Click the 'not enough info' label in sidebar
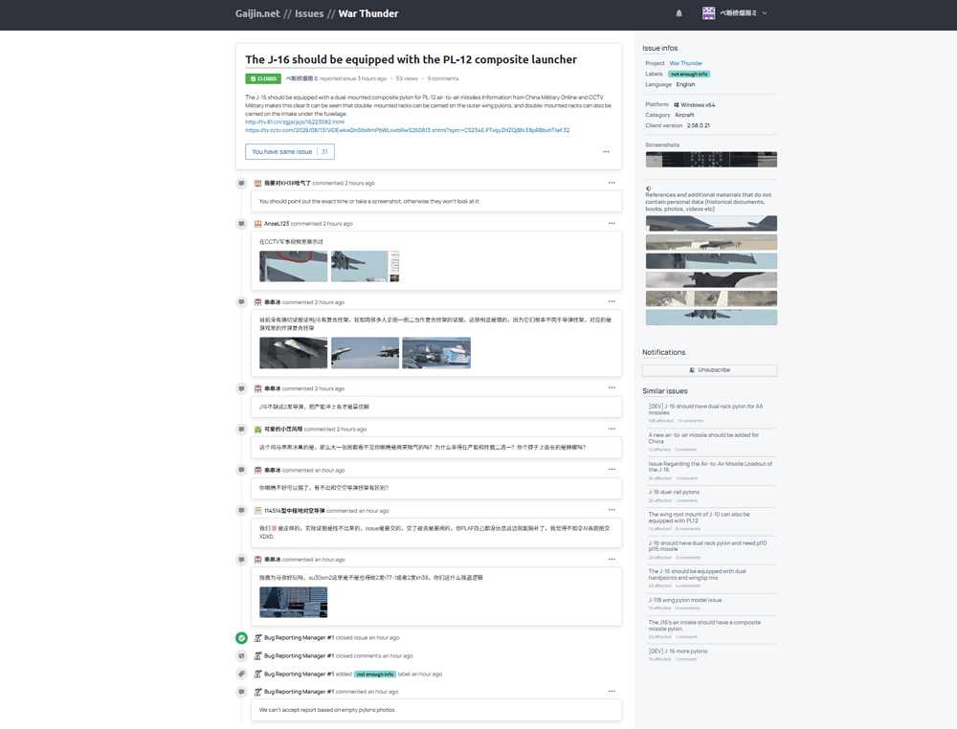The width and height of the screenshot is (957, 729). (x=689, y=74)
